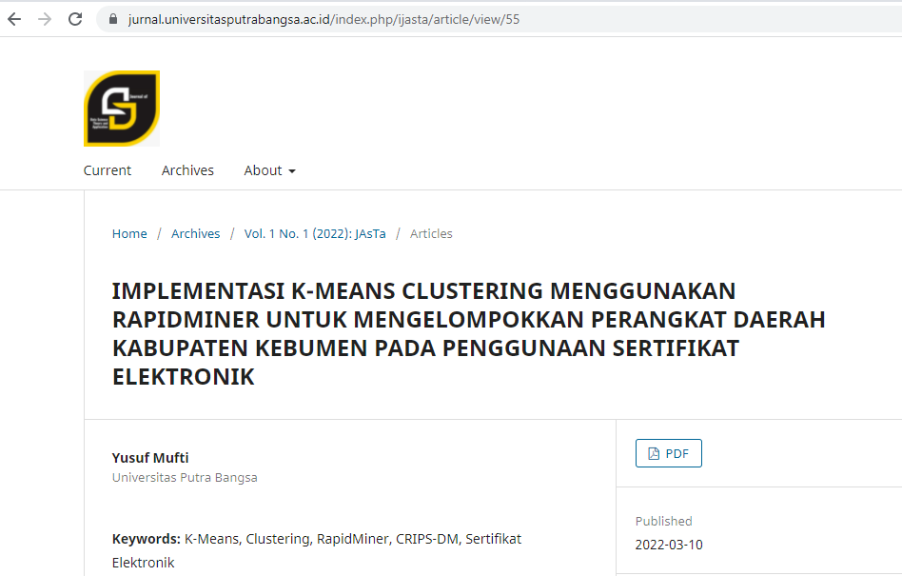Screen dimensions: 902x576
Task: Click the browser back arrow
Action: point(14,20)
